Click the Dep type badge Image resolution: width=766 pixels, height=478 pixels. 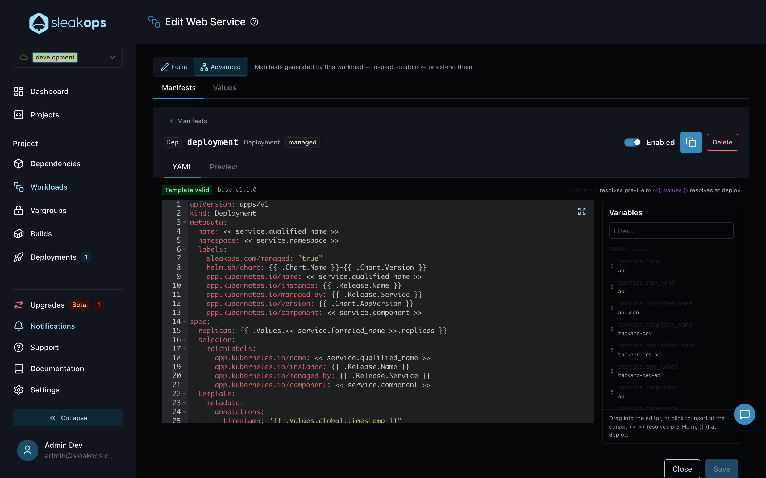173,142
